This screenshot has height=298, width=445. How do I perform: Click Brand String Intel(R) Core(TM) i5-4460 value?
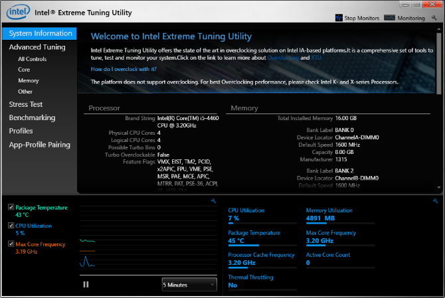pyautogui.click(x=188, y=121)
